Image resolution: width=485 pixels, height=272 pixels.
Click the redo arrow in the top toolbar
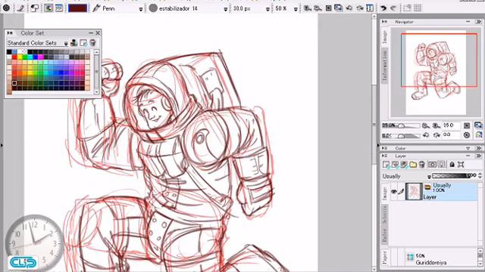tap(393, 8)
